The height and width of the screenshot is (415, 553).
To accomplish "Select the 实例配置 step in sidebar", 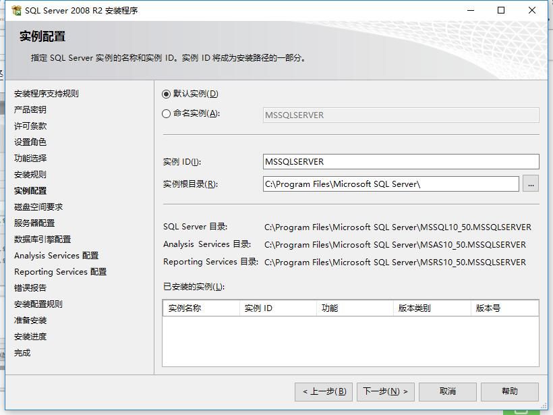I will 30,191.
